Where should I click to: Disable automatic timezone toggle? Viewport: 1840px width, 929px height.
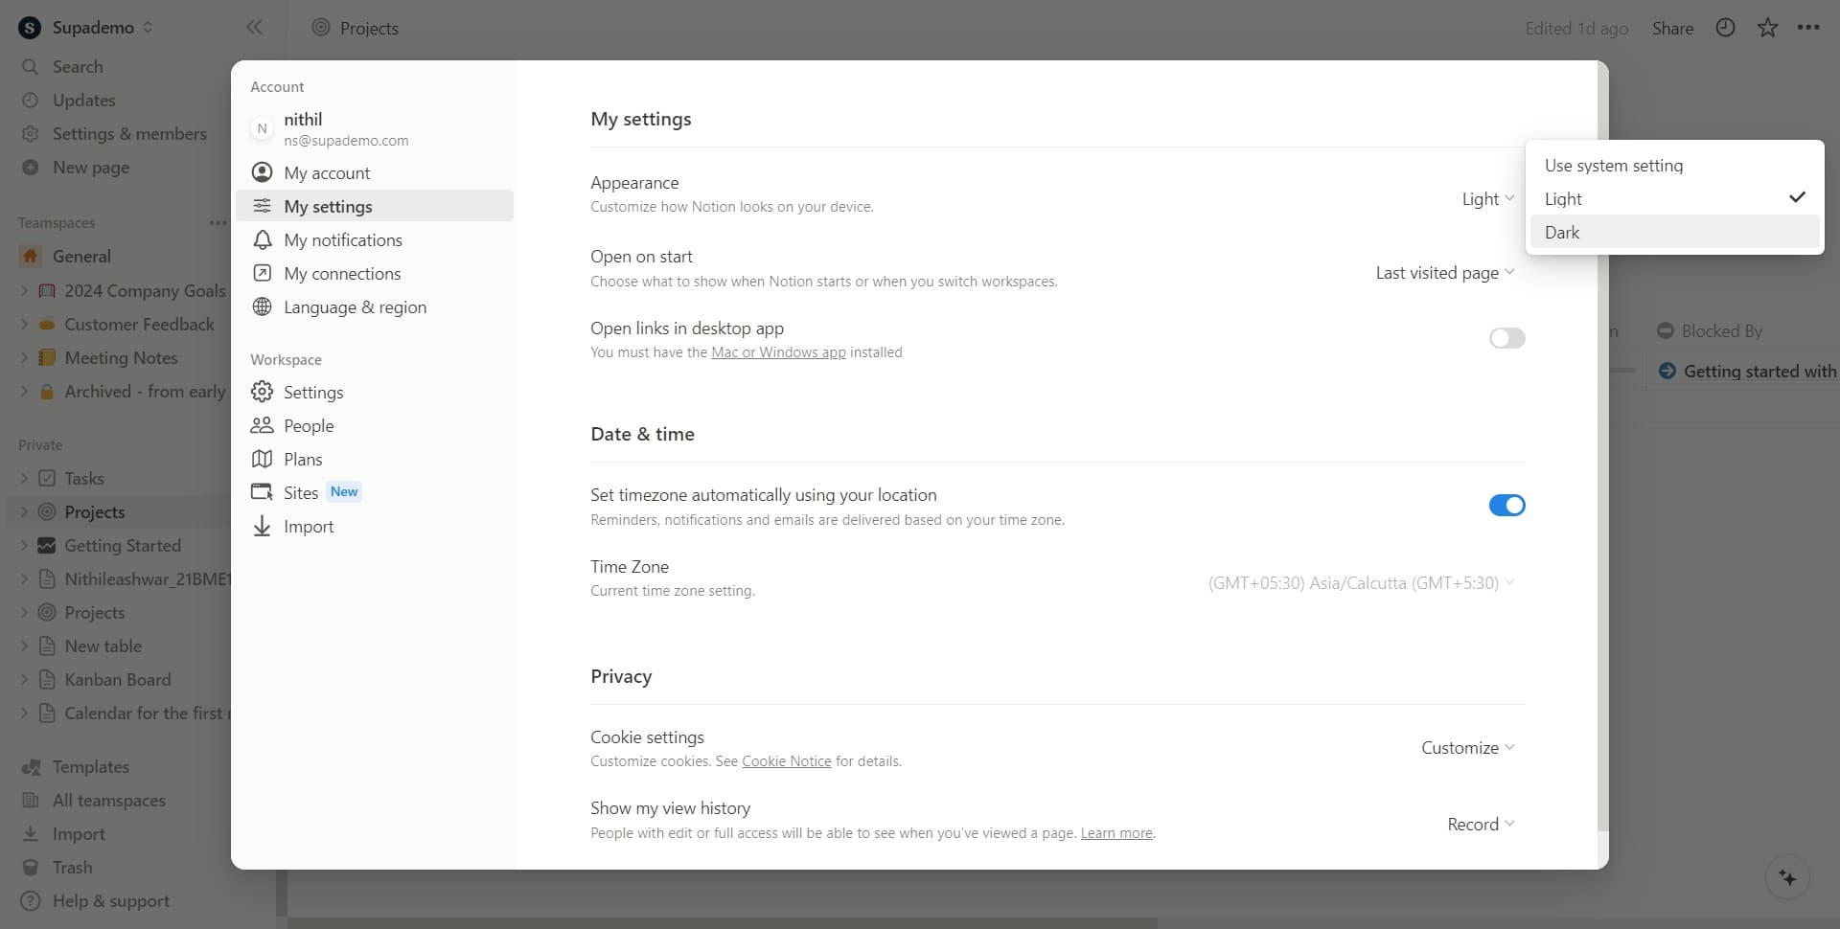[x=1506, y=505]
